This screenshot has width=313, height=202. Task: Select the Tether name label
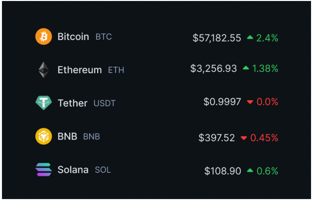coord(72,103)
